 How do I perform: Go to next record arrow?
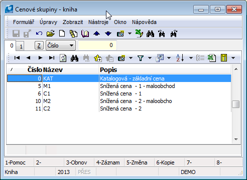tap(40, 58)
